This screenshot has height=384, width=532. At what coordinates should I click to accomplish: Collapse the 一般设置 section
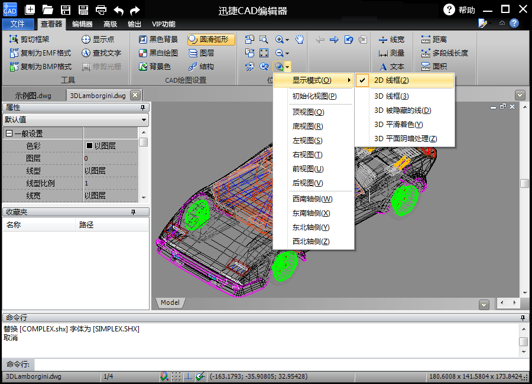click(9, 134)
